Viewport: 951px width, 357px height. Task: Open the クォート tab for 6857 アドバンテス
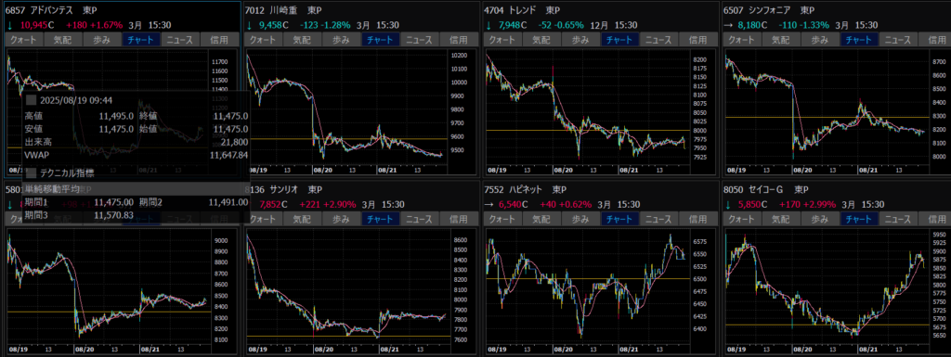(23, 40)
